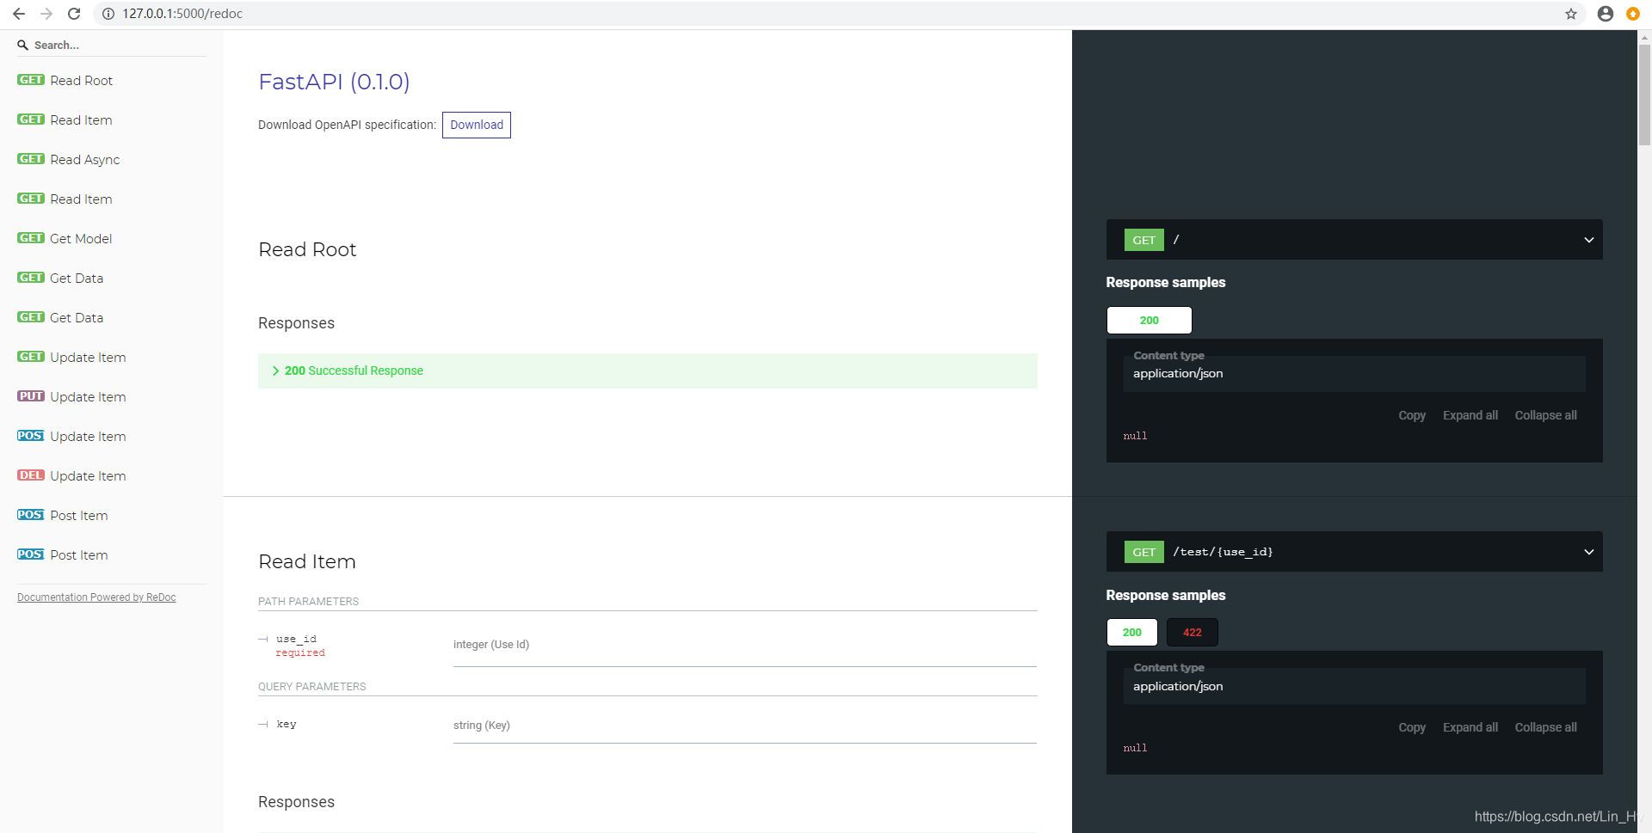
Task: Open Content type dropdown for Read Root sample
Action: tap(1354, 373)
